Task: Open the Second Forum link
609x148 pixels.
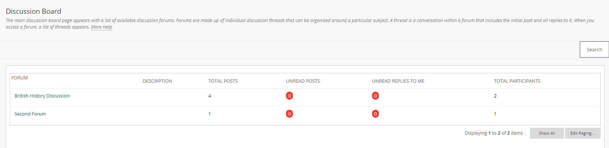Action: 30,114
